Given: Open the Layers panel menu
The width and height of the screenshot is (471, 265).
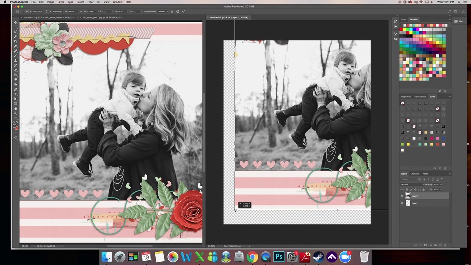Looking at the screenshot, I should tap(450, 174).
